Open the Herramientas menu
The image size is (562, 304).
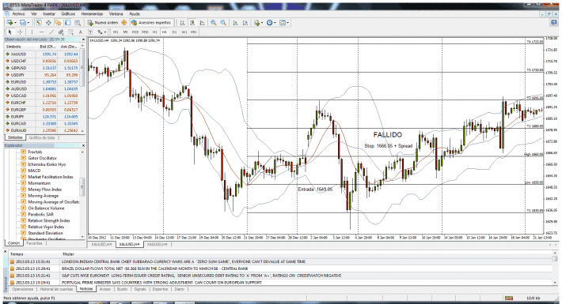pos(92,13)
